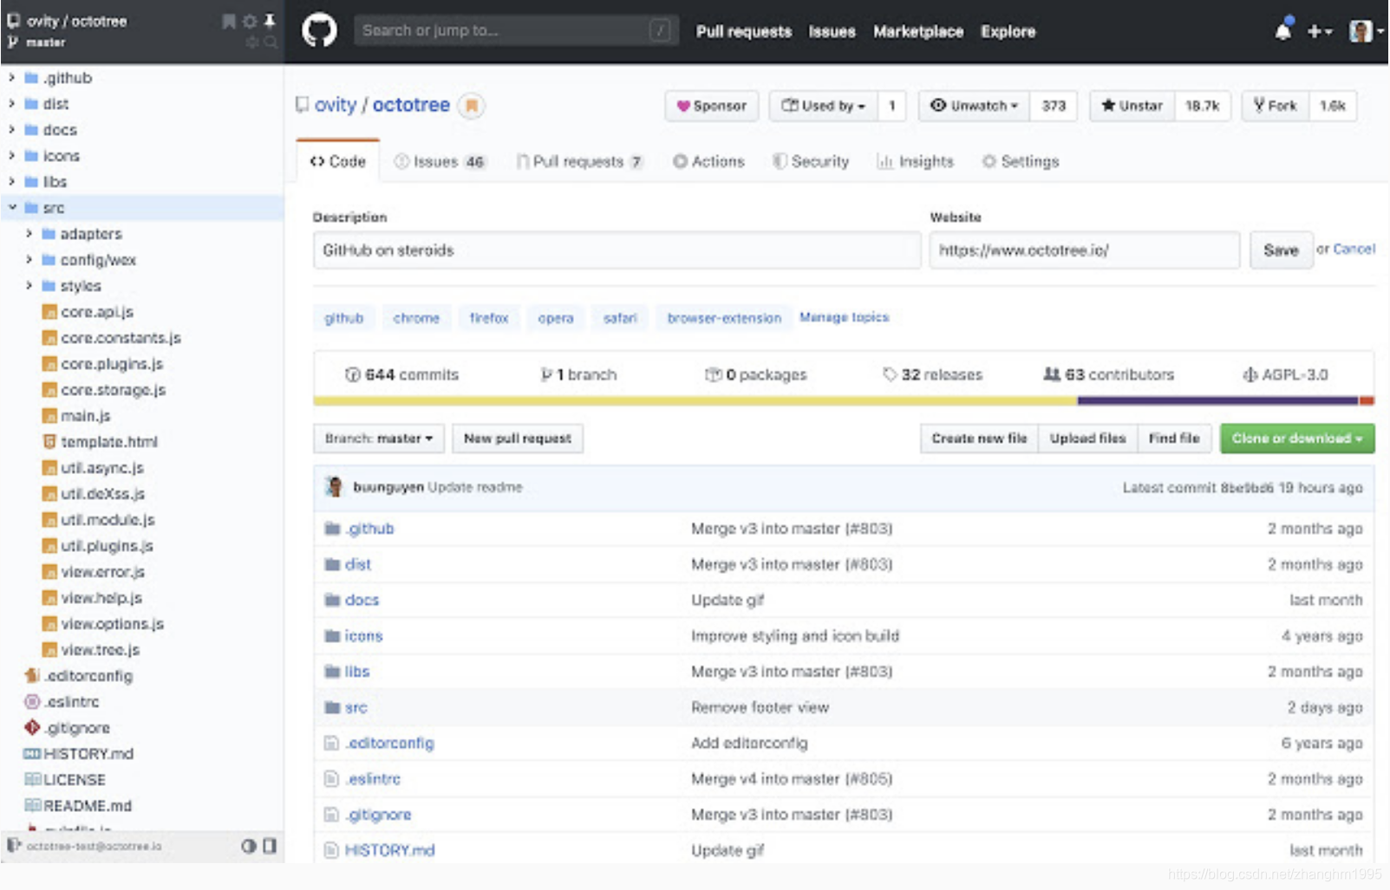The height and width of the screenshot is (890, 1390).
Task: Click the Manage topics link
Action: click(844, 317)
